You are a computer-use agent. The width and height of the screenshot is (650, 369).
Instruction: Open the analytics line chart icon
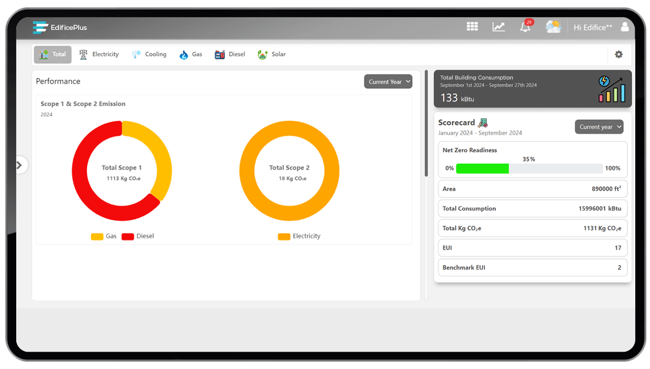[x=499, y=27]
